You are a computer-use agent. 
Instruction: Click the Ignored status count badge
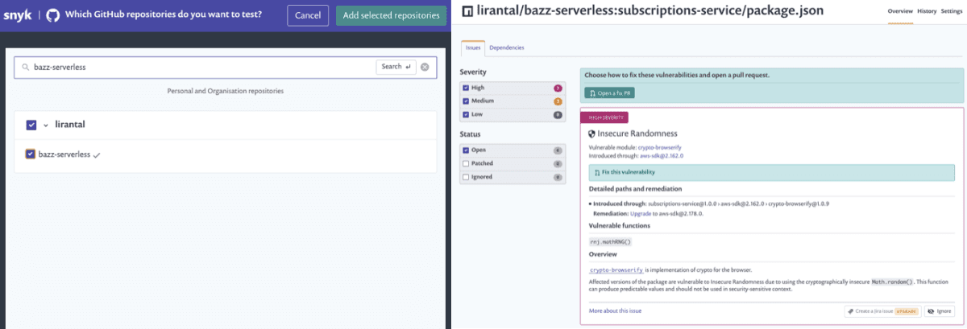(x=558, y=177)
